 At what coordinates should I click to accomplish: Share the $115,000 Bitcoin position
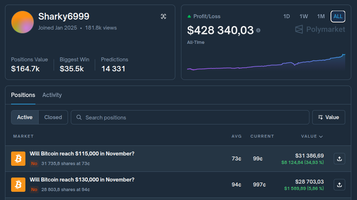(339, 159)
